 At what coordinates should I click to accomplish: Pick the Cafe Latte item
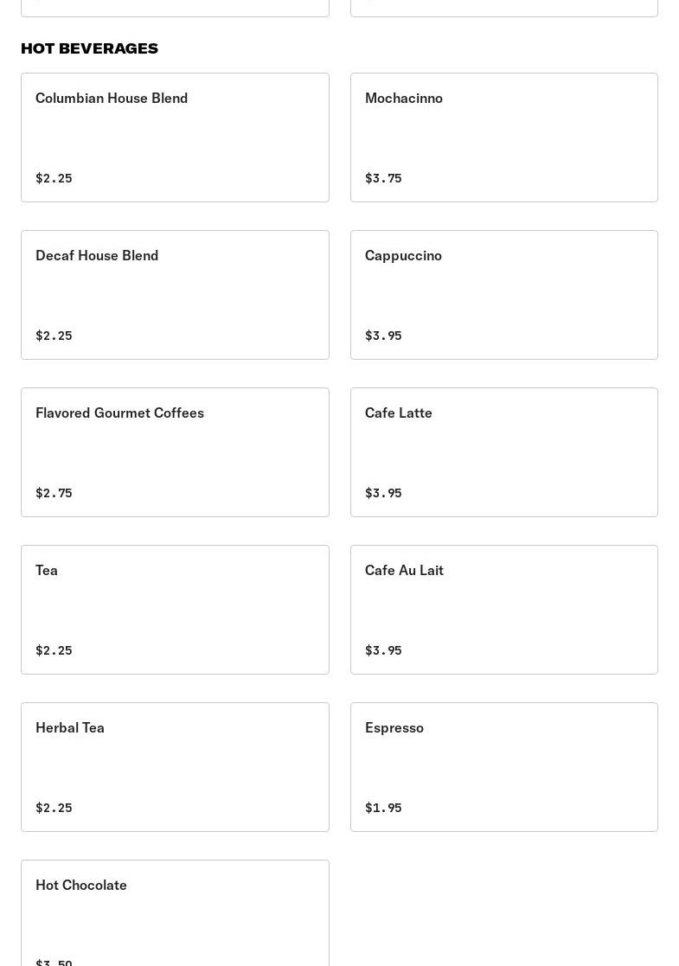point(503,452)
